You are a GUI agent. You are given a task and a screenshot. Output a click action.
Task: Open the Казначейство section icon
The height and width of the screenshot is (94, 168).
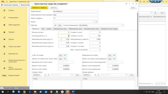pos(4,54)
